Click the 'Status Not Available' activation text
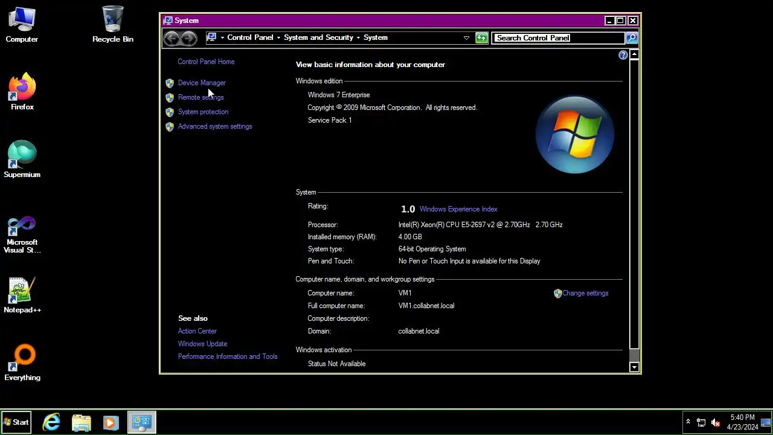773x435 pixels. 336,364
